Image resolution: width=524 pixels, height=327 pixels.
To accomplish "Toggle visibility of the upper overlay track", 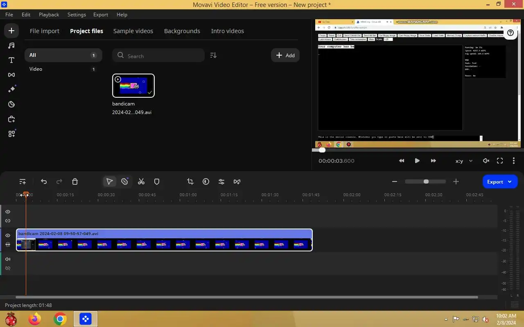I will [8, 212].
